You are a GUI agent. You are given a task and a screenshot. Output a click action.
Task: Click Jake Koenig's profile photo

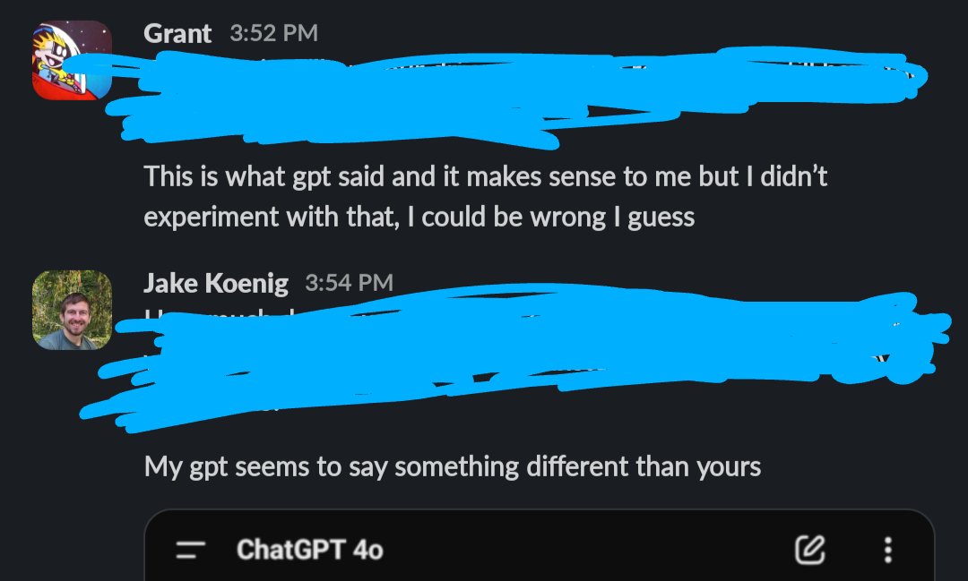pyautogui.click(x=73, y=311)
